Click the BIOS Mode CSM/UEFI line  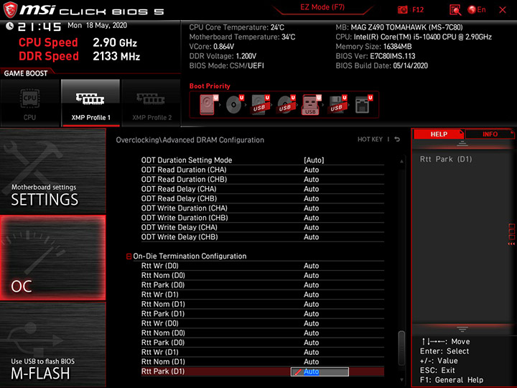226,65
